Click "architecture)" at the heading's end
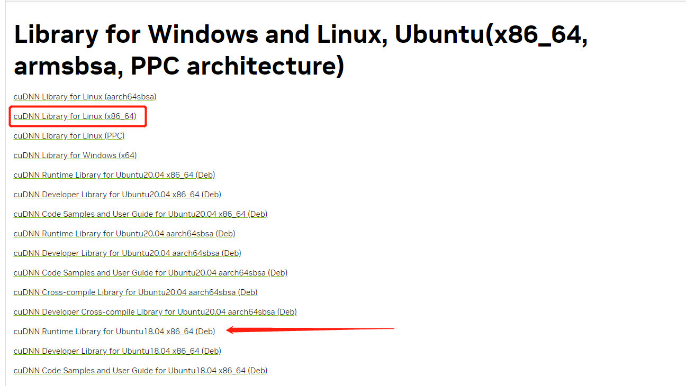This screenshot has width=686, height=386. click(x=265, y=67)
